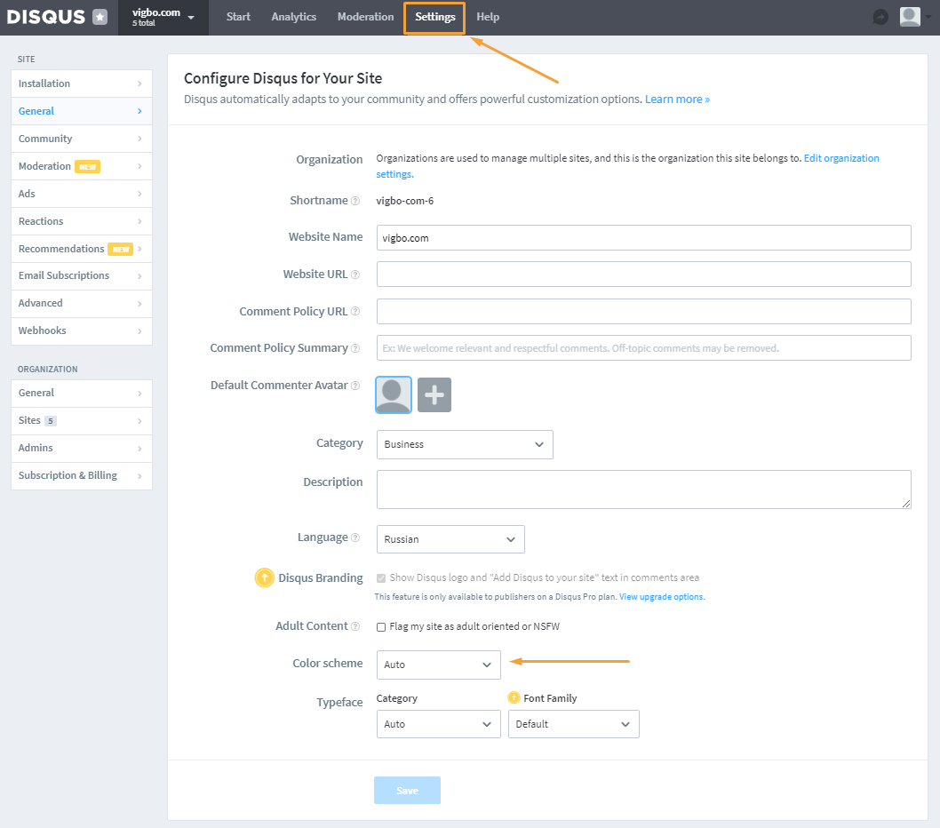This screenshot has width=940, height=828.
Task: Click the upgrade icon beside Font Family
Action: pos(514,698)
